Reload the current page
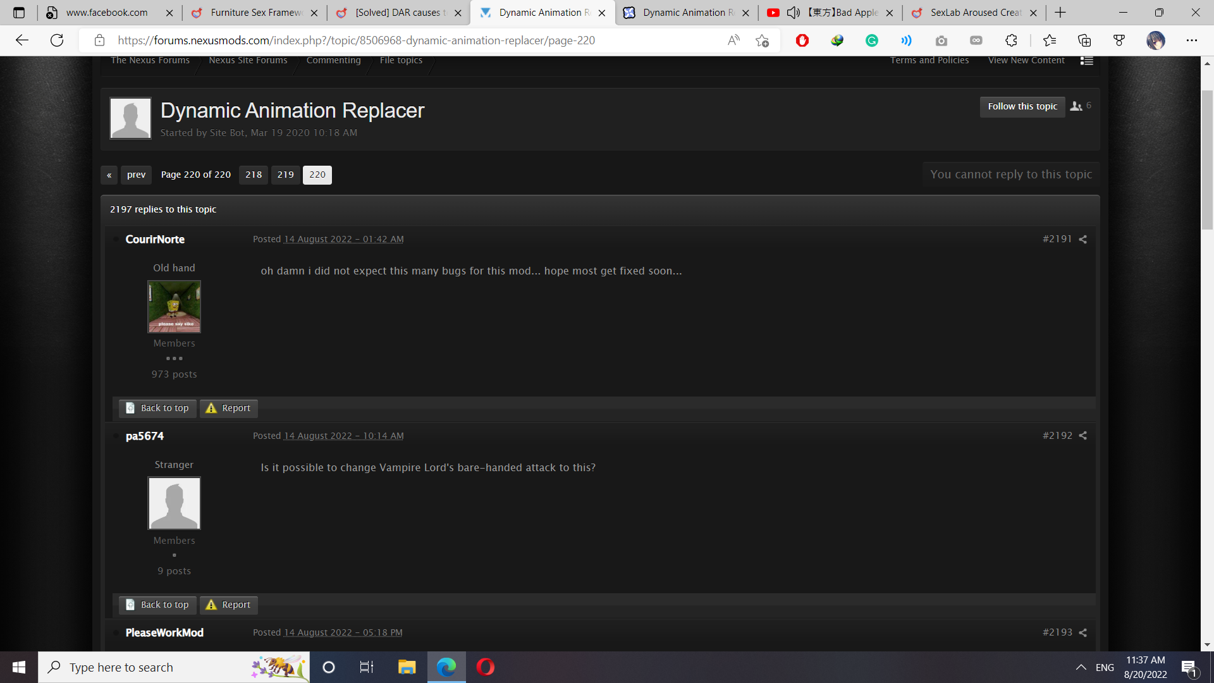 pyautogui.click(x=57, y=40)
